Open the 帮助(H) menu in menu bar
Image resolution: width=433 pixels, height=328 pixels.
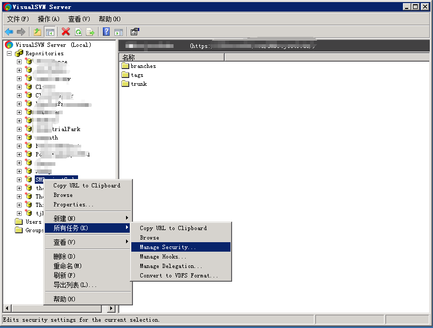110,19
